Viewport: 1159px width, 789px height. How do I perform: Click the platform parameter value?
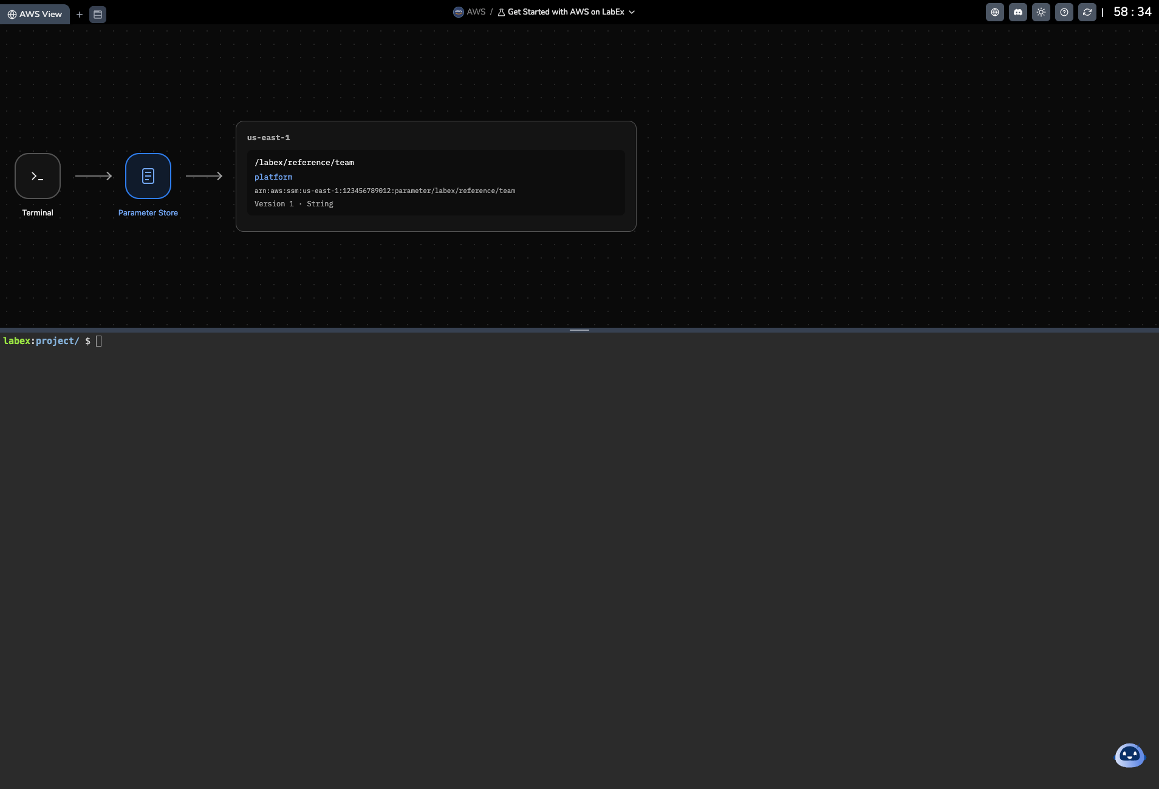coord(273,177)
